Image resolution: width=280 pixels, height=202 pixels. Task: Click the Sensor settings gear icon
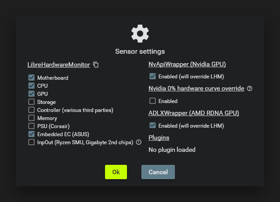[x=140, y=34]
